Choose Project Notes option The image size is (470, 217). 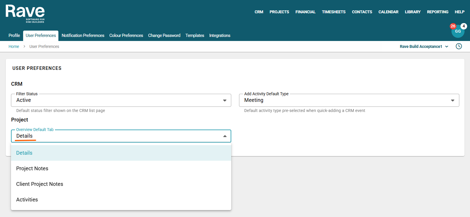click(x=121, y=169)
